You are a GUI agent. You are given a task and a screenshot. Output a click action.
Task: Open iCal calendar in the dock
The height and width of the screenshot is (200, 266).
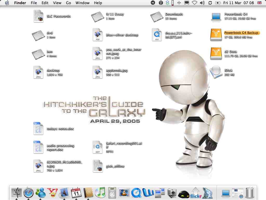76,193
